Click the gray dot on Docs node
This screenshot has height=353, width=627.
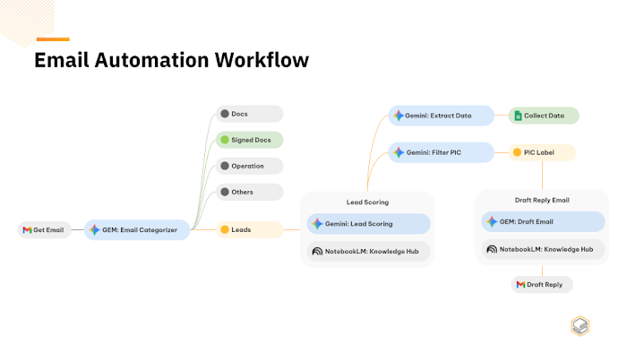[225, 114]
